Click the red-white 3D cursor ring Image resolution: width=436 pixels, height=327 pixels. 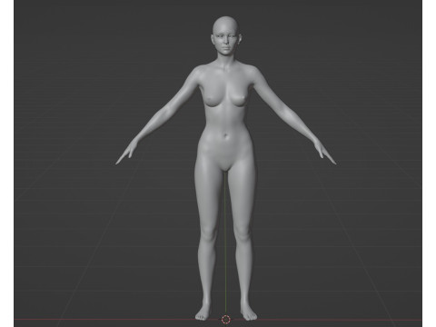click(225, 320)
